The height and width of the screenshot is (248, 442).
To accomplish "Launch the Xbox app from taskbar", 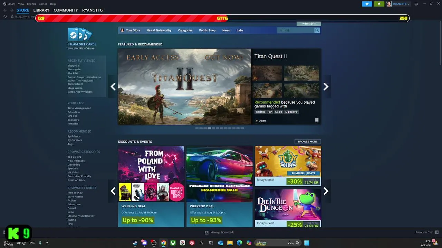I will pos(173,243).
